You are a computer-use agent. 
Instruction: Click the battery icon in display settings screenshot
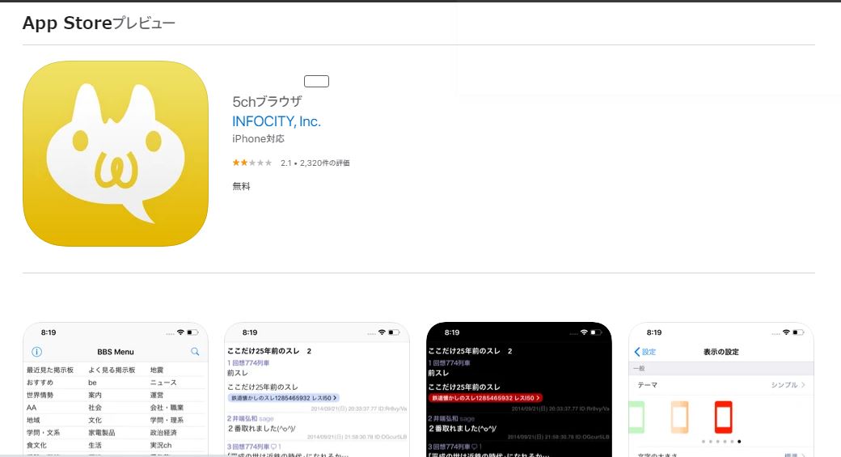coord(798,332)
